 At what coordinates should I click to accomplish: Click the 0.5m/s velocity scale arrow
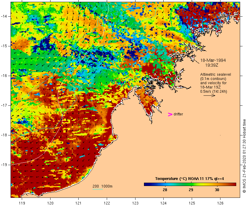point(209,95)
